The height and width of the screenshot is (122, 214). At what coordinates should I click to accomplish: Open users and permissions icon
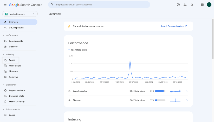click(185, 5)
